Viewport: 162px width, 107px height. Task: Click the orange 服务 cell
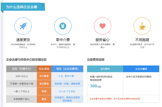(44, 99)
